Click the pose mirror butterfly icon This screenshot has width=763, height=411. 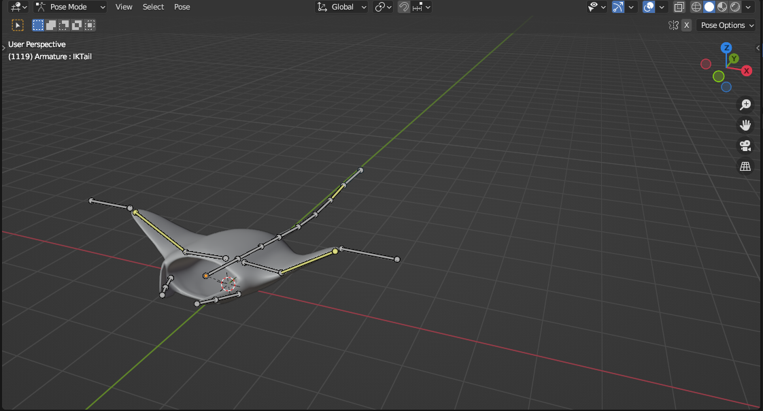point(673,25)
